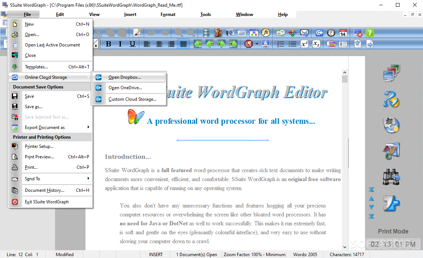The width and height of the screenshot is (423, 258).
Task: Jump to bottom with sidebar double-down arrow
Action: 371,216
